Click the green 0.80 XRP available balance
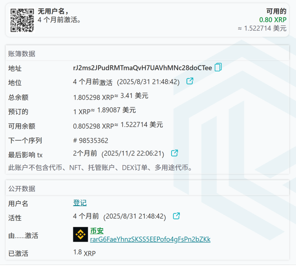296x266 pixels. [x=273, y=20]
